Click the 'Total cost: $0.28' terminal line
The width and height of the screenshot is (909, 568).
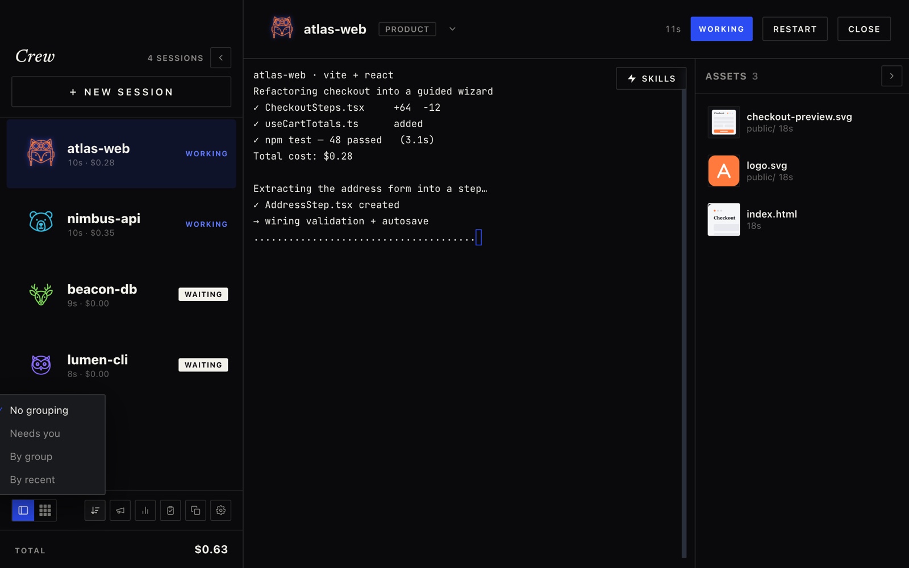pos(303,156)
